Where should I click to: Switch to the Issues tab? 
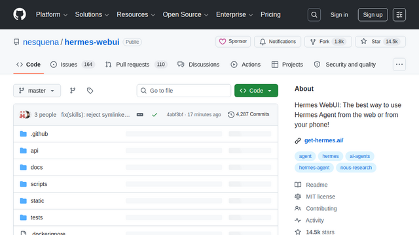[x=73, y=65]
